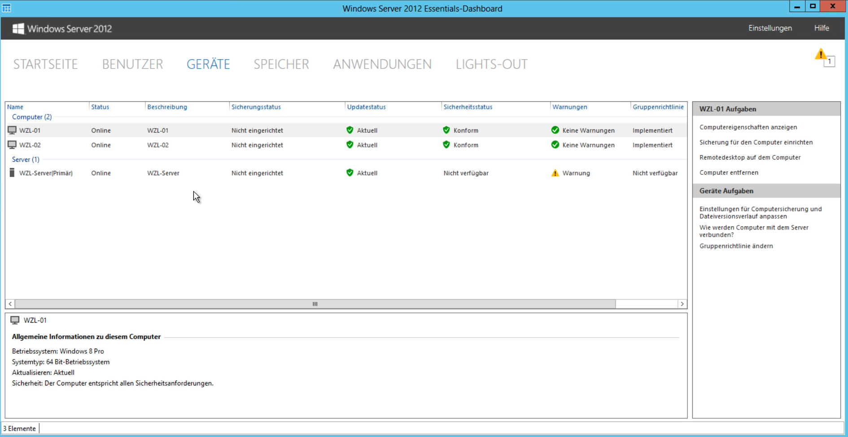Click WZL-01's green Keine Warnungen checkmark
The height and width of the screenshot is (437, 848).
(555, 130)
